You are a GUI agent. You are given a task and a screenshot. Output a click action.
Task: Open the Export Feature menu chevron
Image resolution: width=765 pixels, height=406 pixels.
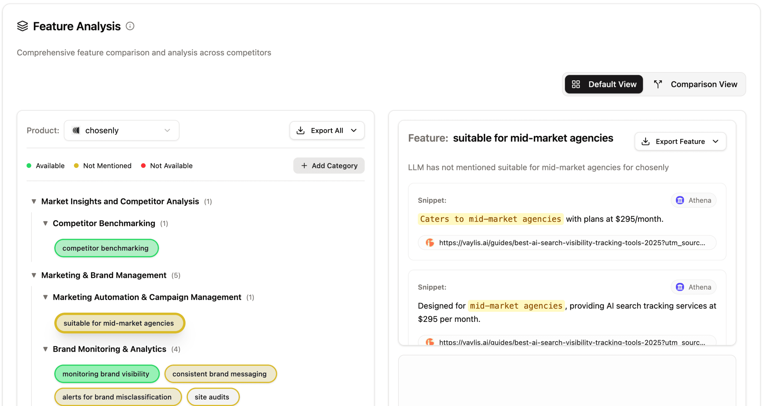pyautogui.click(x=716, y=141)
